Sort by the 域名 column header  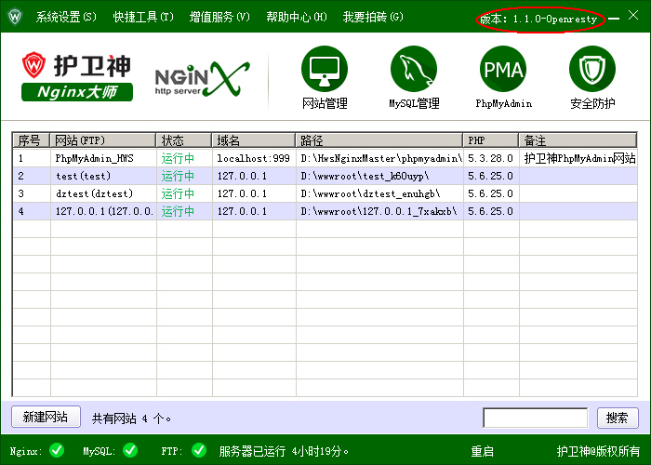coord(253,140)
